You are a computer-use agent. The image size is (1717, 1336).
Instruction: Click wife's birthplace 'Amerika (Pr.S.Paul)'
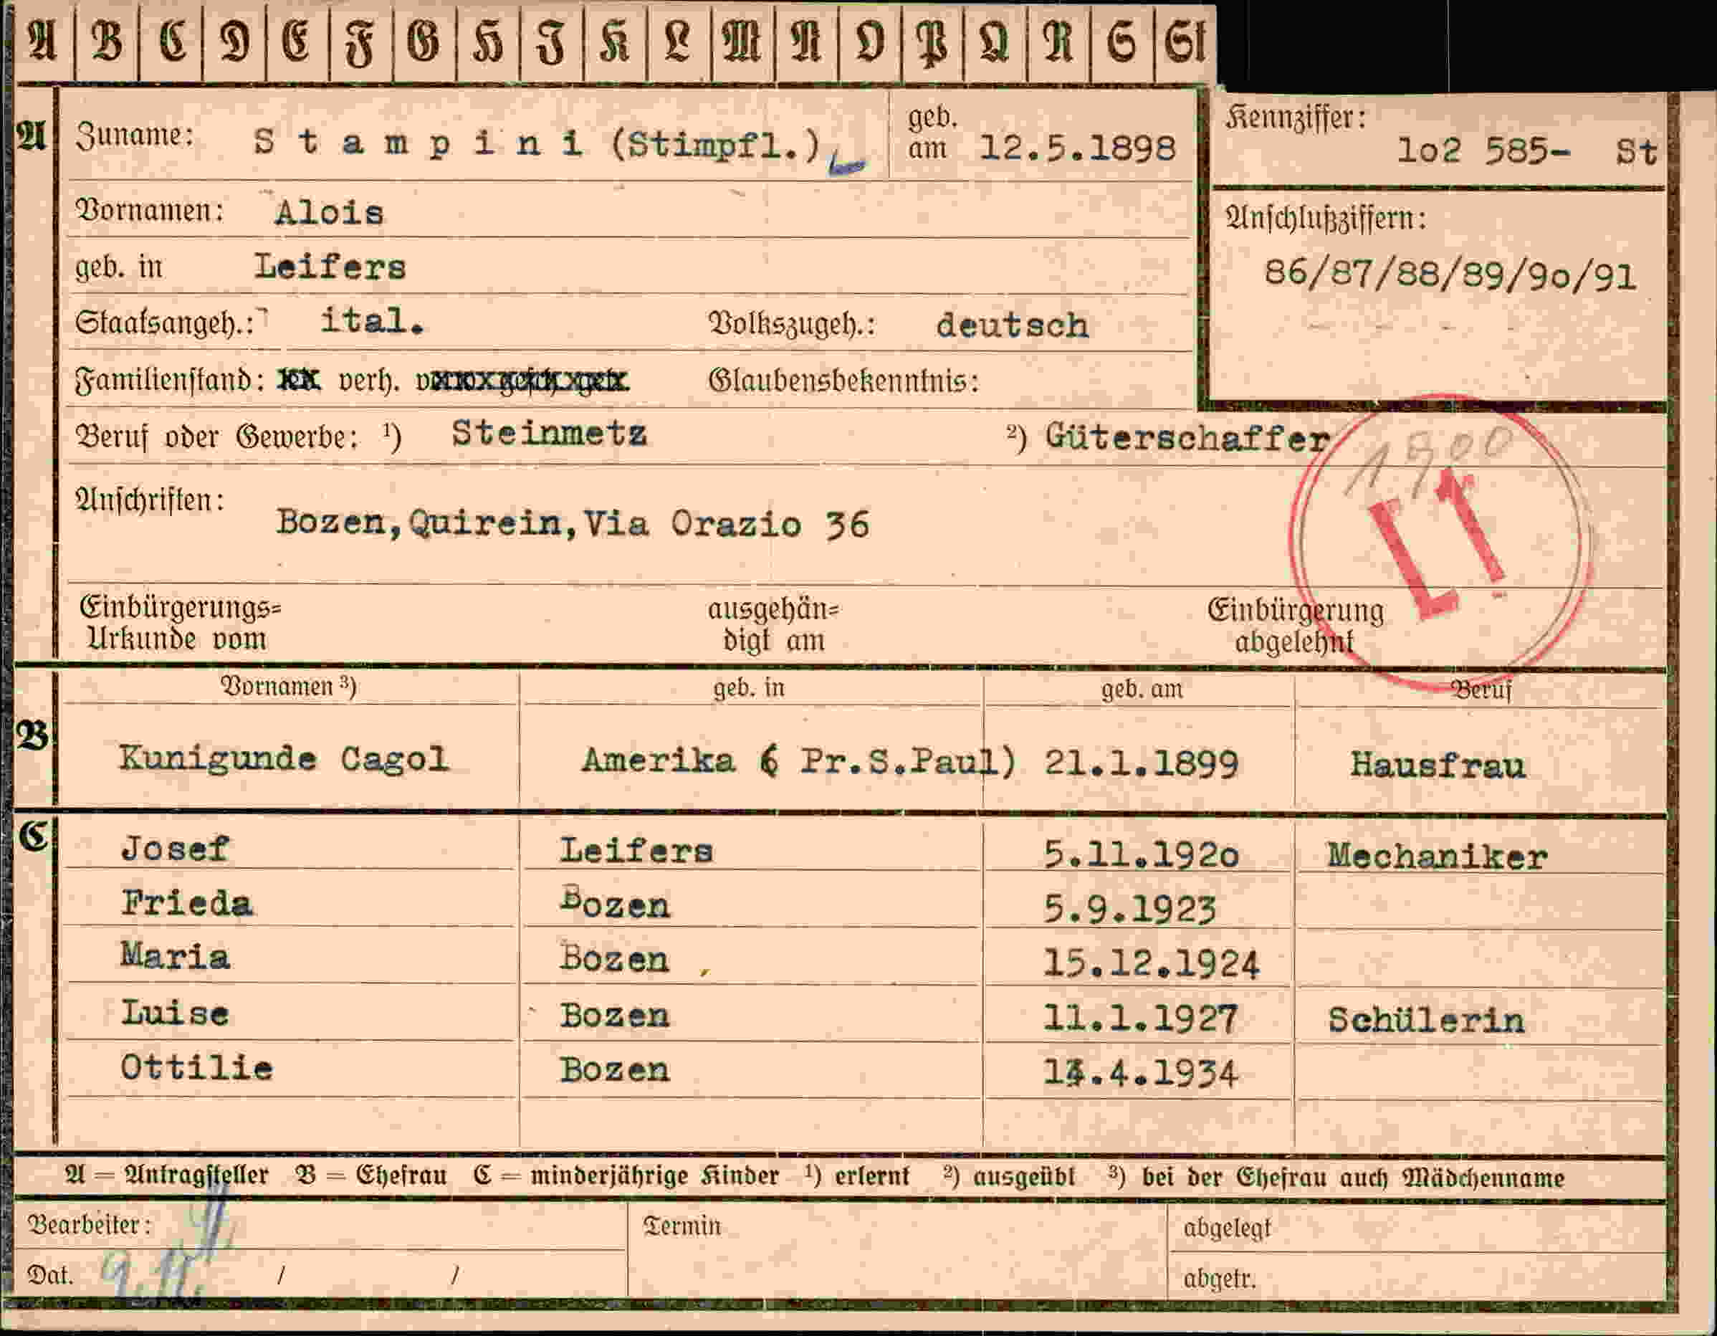[x=799, y=761]
